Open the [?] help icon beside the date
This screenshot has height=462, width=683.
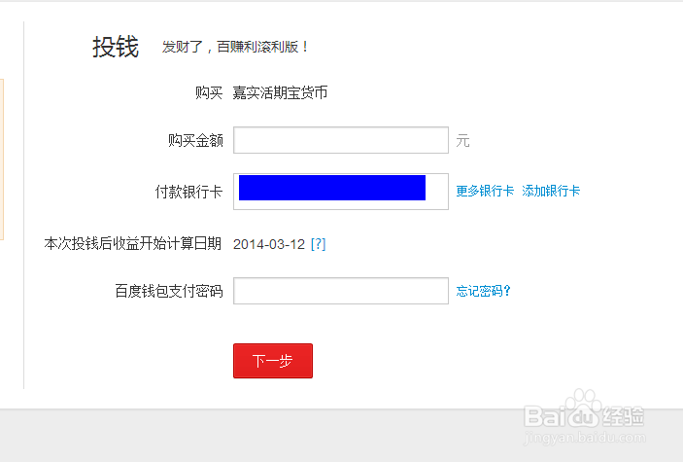point(318,244)
